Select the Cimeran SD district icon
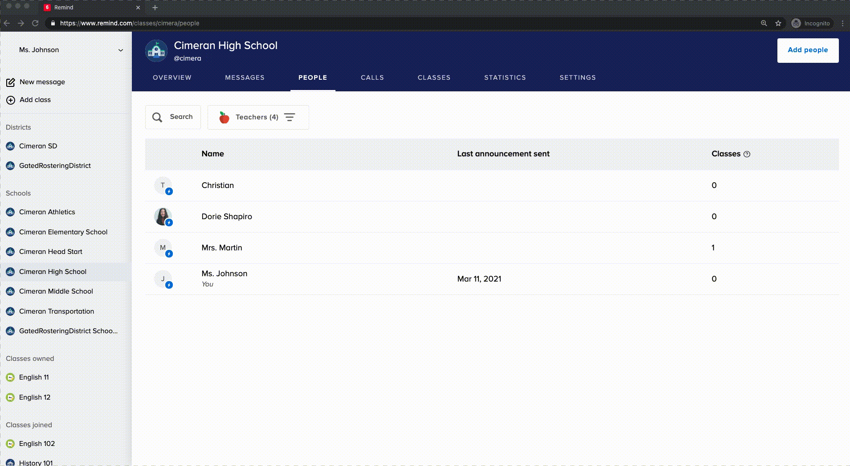The width and height of the screenshot is (850, 466). [10, 146]
